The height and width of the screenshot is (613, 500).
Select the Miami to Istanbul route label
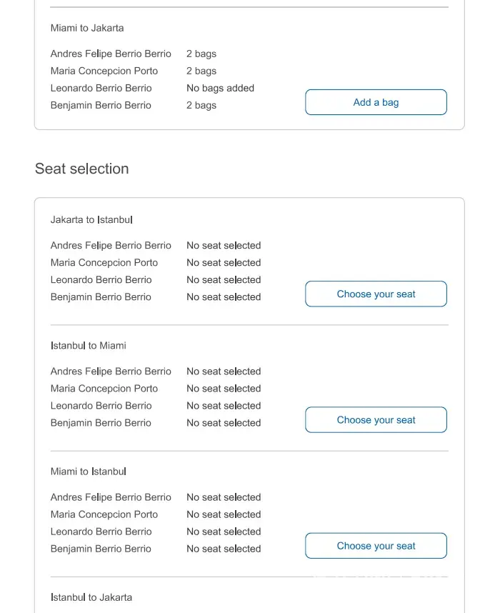click(89, 472)
